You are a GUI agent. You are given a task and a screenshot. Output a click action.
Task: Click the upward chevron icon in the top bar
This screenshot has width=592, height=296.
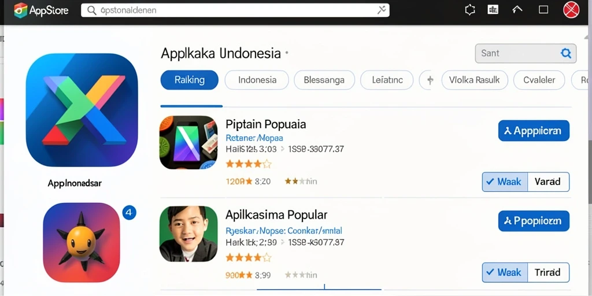517,10
